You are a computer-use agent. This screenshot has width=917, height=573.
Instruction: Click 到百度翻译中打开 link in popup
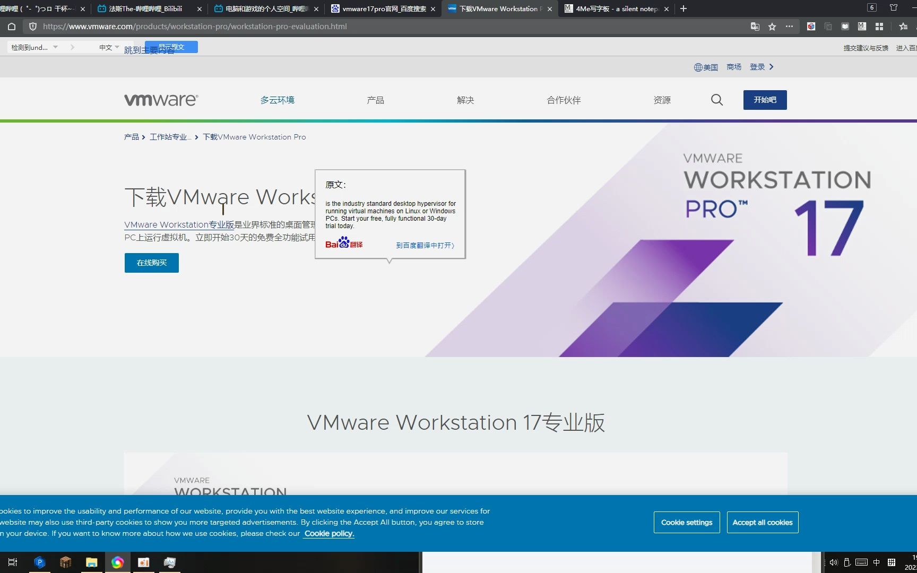pyautogui.click(x=425, y=245)
